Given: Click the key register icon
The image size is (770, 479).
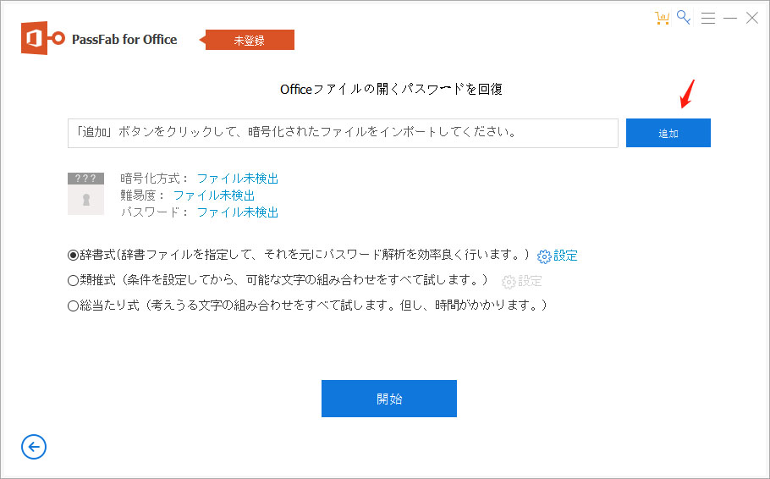Looking at the screenshot, I should (x=685, y=18).
